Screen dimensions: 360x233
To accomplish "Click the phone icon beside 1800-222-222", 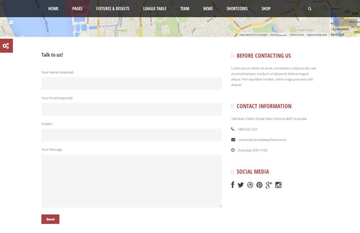I will point(233,129).
